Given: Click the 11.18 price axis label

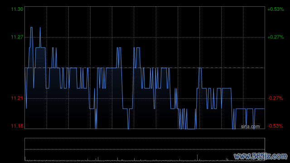Looking at the screenshot, I should 17,126.
